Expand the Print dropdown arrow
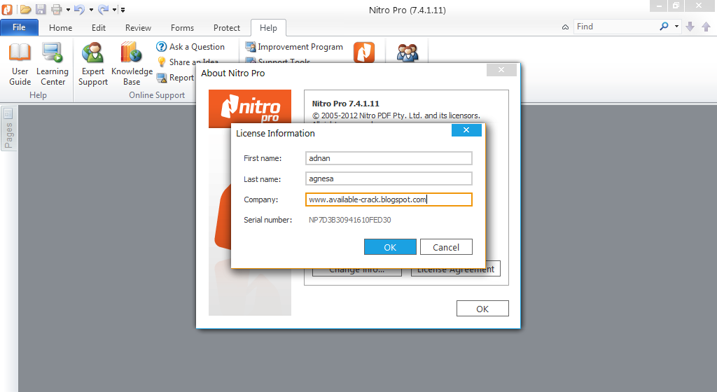717x392 pixels. point(68,10)
